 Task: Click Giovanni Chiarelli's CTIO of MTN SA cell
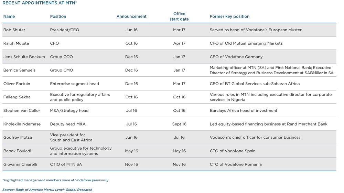coord(66,164)
